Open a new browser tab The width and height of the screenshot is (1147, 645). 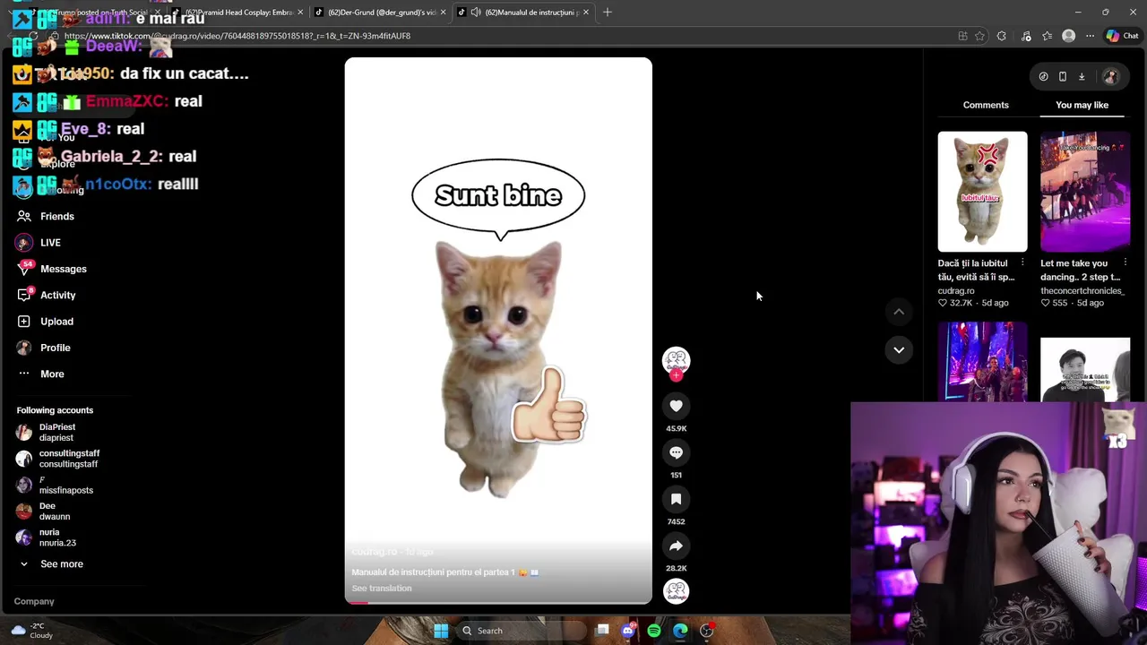[x=608, y=13]
